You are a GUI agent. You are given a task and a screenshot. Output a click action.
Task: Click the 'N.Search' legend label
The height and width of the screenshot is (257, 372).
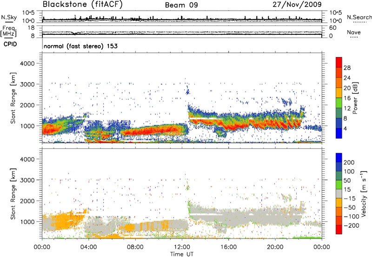pyautogui.click(x=359, y=17)
